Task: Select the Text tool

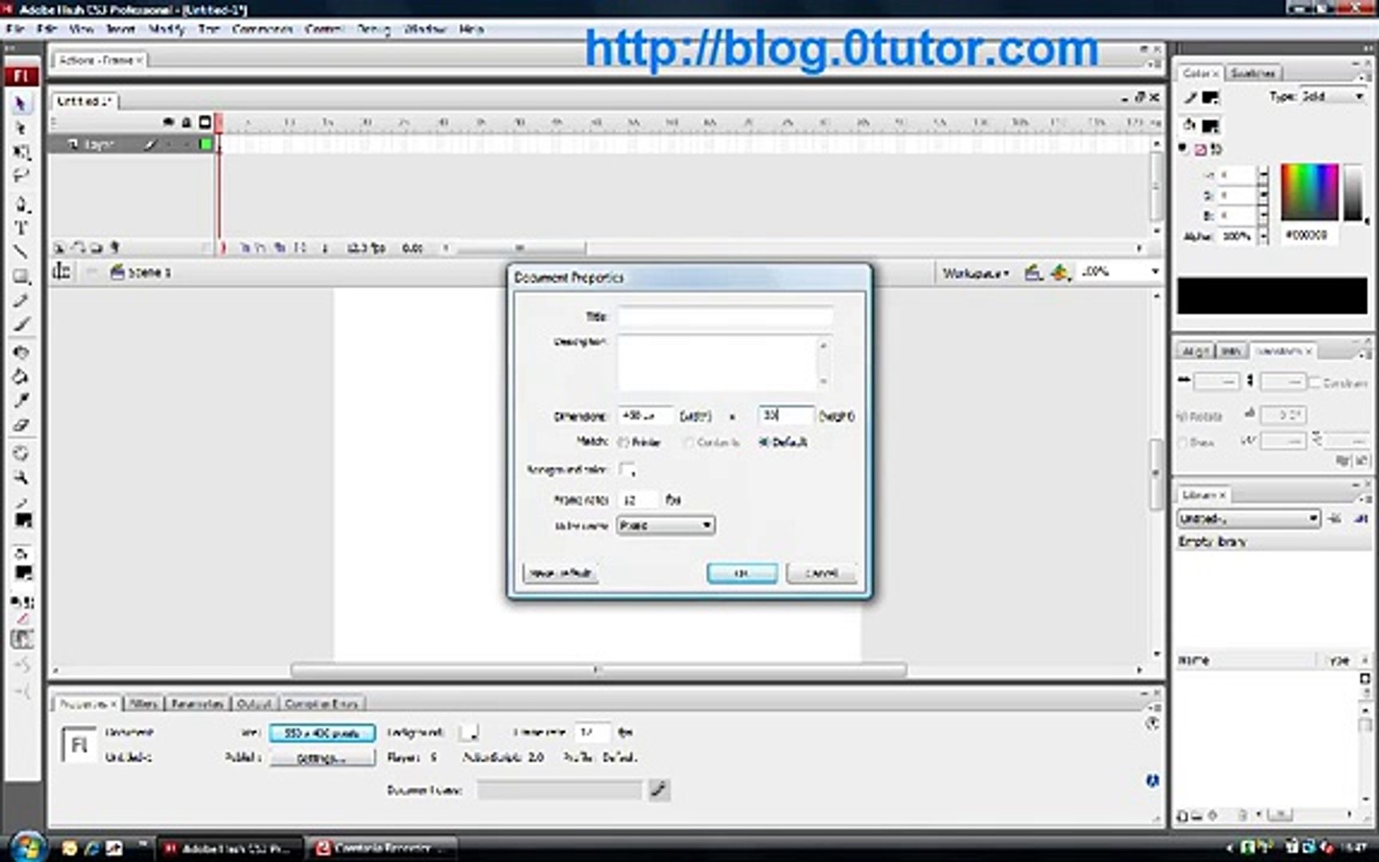Action: point(21,228)
